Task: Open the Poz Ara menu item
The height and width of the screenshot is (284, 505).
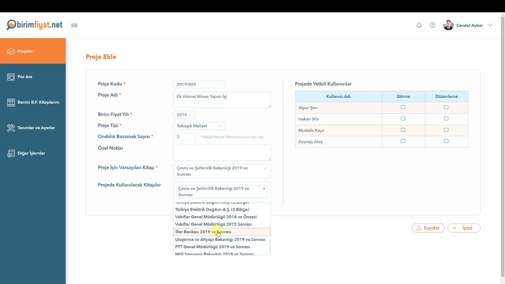Action: [33, 77]
